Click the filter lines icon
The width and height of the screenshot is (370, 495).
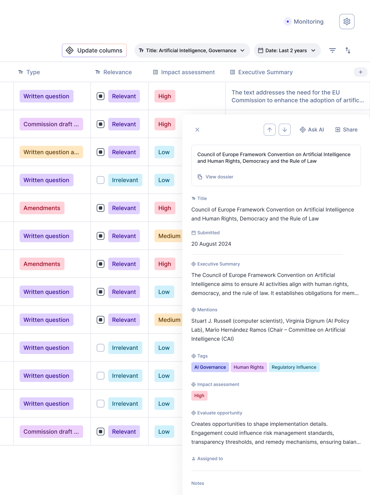[x=332, y=50]
